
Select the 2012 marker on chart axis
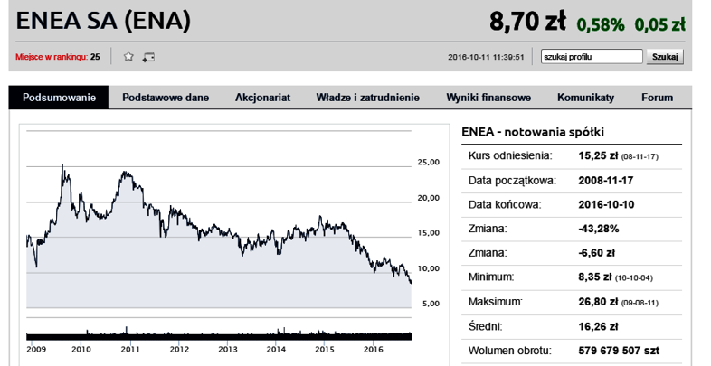click(180, 349)
